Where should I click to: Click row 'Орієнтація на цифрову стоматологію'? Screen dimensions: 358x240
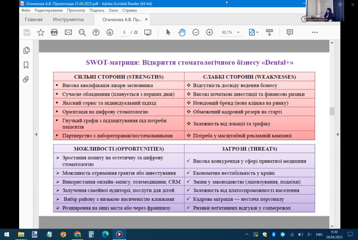[x=119, y=112]
